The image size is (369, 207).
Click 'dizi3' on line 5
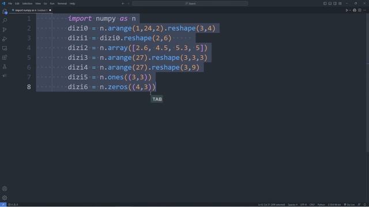click(x=78, y=57)
